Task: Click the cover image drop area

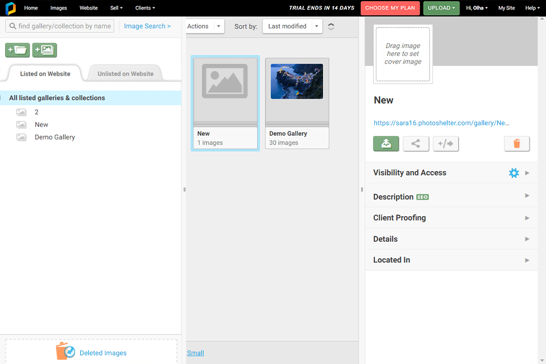Action: (x=403, y=54)
